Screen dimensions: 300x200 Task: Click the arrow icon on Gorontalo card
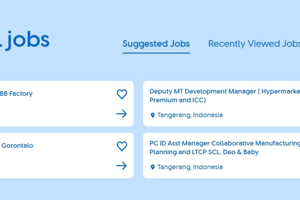(x=121, y=165)
